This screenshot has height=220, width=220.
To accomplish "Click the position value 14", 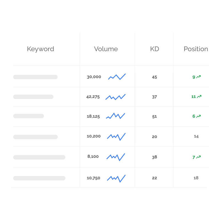I will [x=196, y=136].
